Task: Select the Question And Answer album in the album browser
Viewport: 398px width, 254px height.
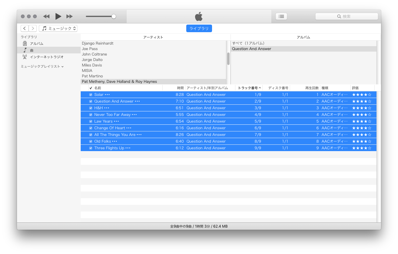Action: [x=303, y=49]
